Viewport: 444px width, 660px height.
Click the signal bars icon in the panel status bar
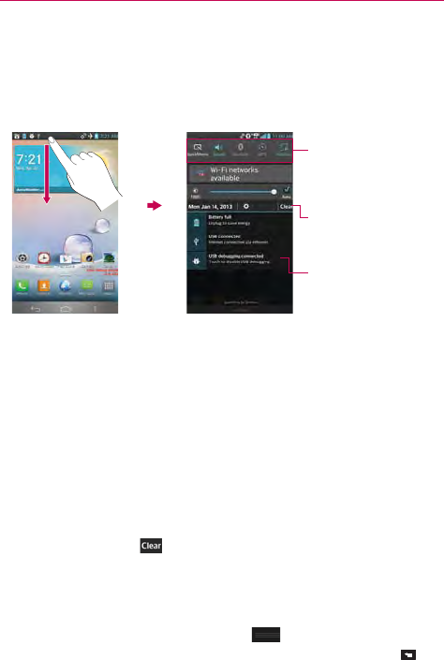(x=264, y=136)
